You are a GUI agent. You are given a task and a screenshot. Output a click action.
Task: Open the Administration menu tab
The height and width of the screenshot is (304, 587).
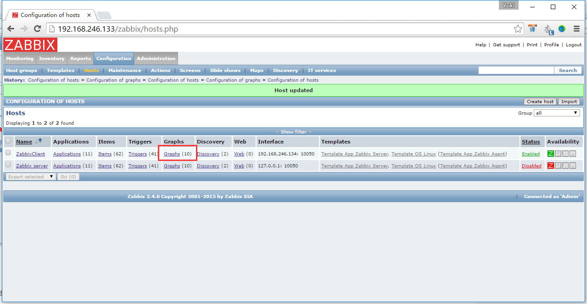[156, 59]
